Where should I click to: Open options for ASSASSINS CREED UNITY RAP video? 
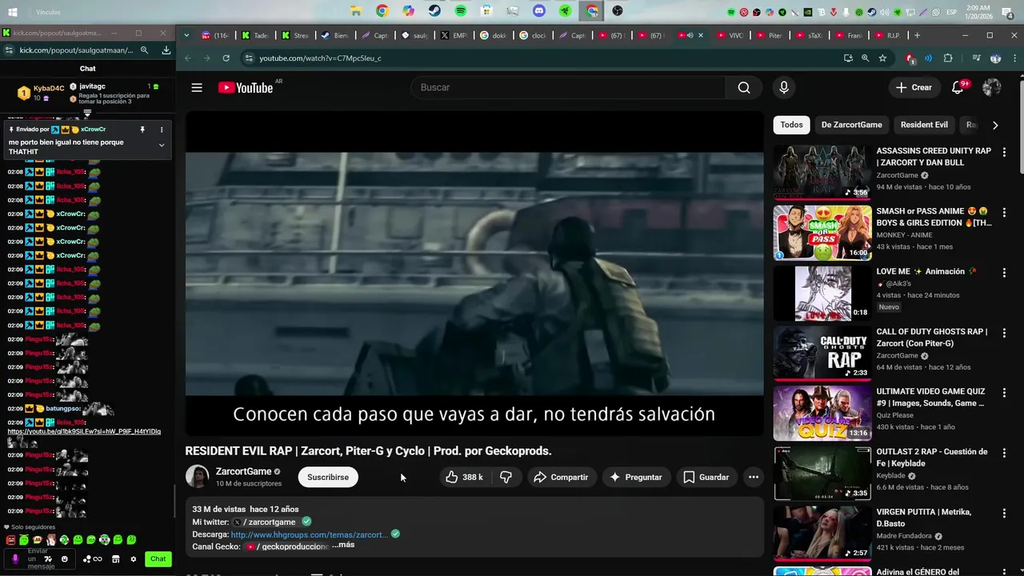click(x=1004, y=151)
